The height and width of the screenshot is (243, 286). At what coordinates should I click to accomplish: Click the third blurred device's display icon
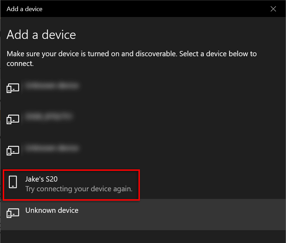(13, 151)
